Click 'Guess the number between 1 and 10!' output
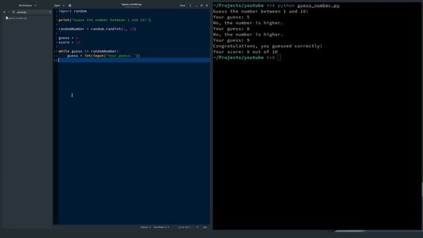This screenshot has width=423, height=238. (260, 11)
